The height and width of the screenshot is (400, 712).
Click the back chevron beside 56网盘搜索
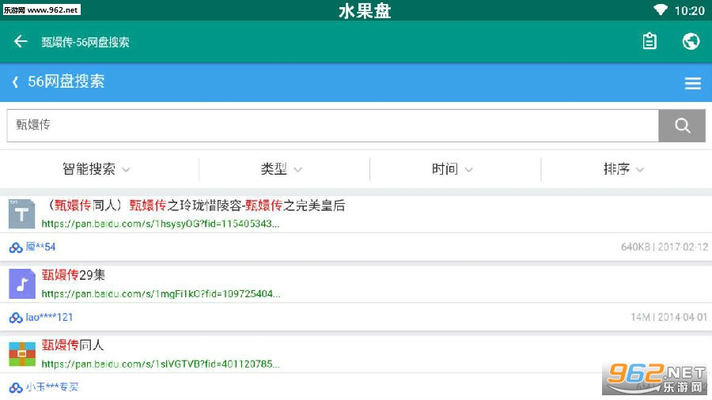pos(16,82)
